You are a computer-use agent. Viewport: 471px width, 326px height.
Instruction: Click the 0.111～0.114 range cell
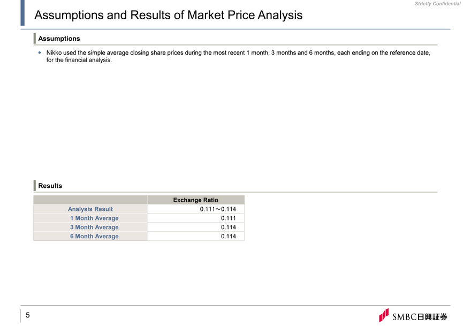coord(218,209)
